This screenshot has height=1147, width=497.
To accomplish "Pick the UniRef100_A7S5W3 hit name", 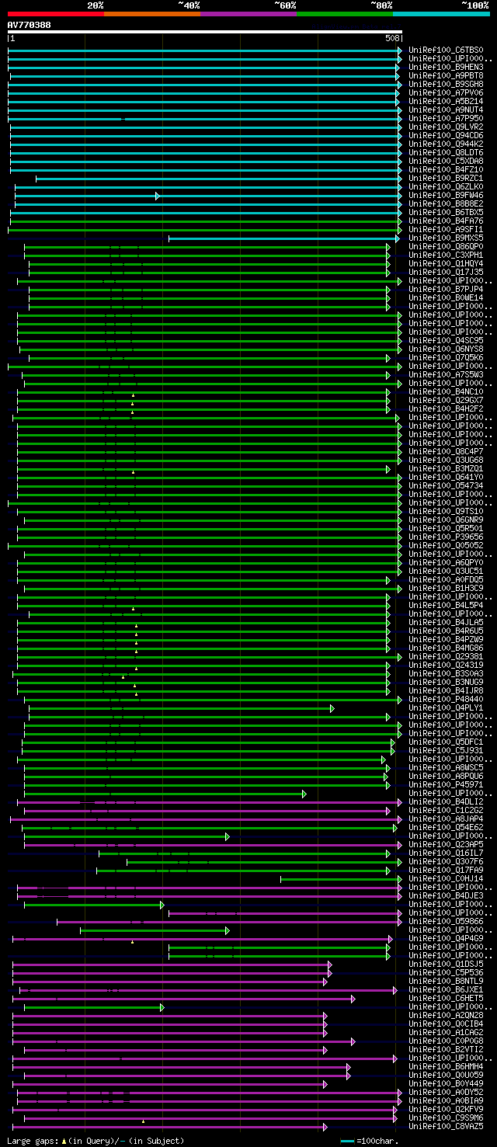I will click(445, 375).
